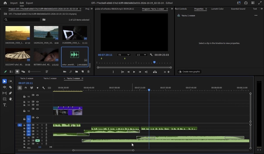
Task: Go to the Home screen icon
Action: pos(5,3)
